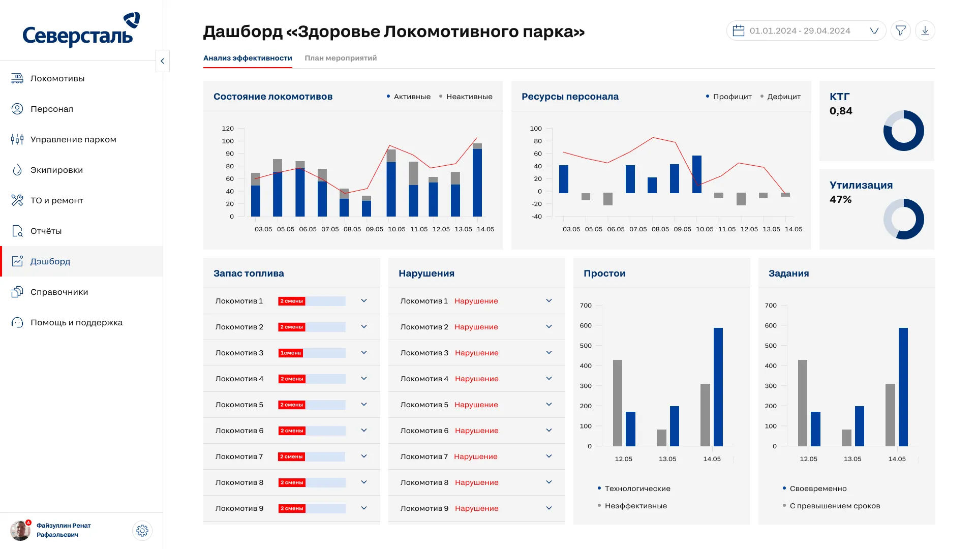Click the Отчёты document icon
This screenshot has width=976, height=549.
17,231
